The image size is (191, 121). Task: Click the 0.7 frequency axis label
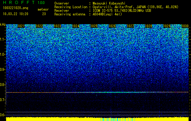[2, 100]
